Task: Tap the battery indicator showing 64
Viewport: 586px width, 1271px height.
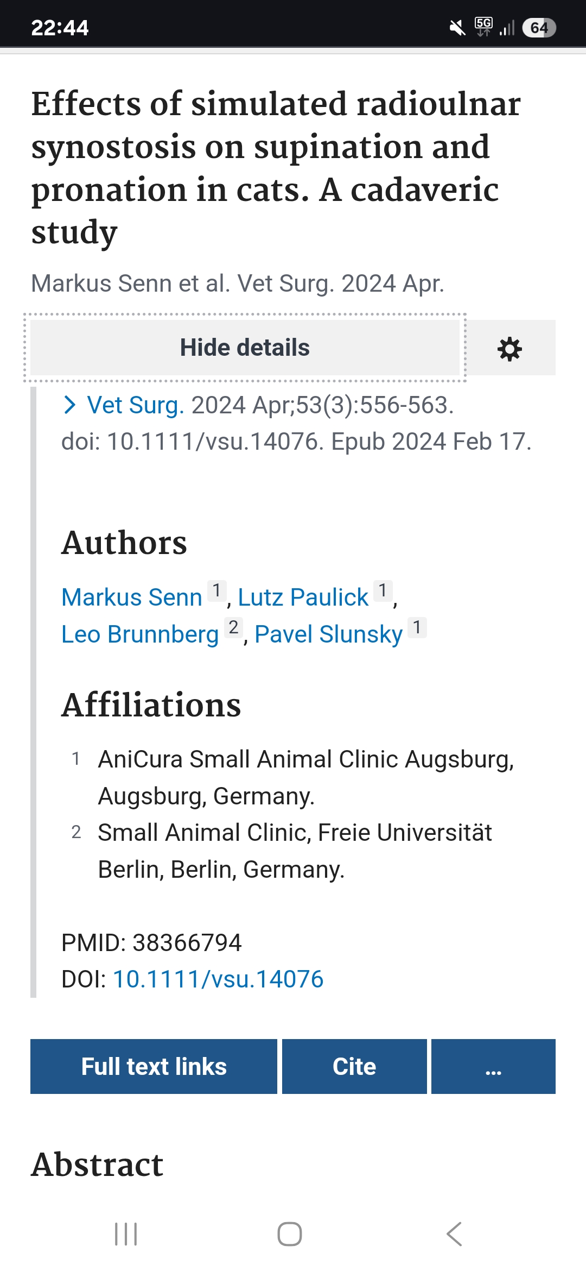Action: [539, 28]
